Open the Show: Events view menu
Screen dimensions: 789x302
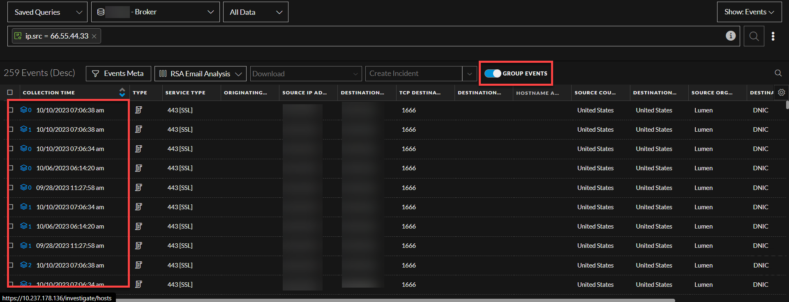point(749,12)
